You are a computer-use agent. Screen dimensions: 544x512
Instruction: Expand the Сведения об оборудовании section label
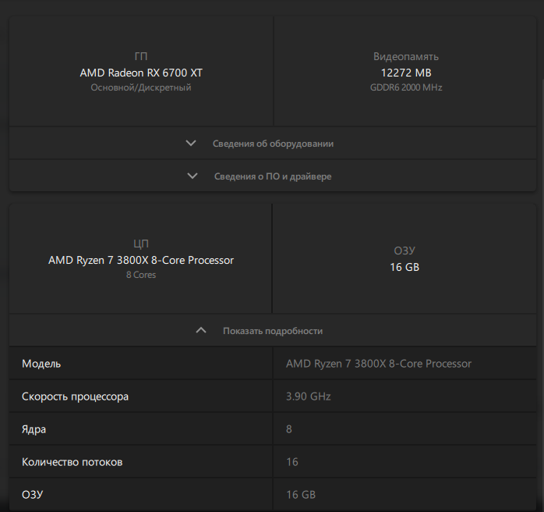273,144
